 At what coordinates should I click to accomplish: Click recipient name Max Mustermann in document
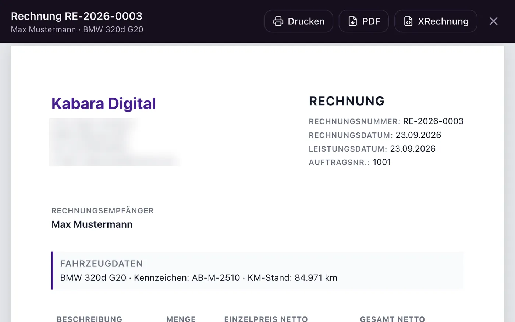pyautogui.click(x=92, y=224)
